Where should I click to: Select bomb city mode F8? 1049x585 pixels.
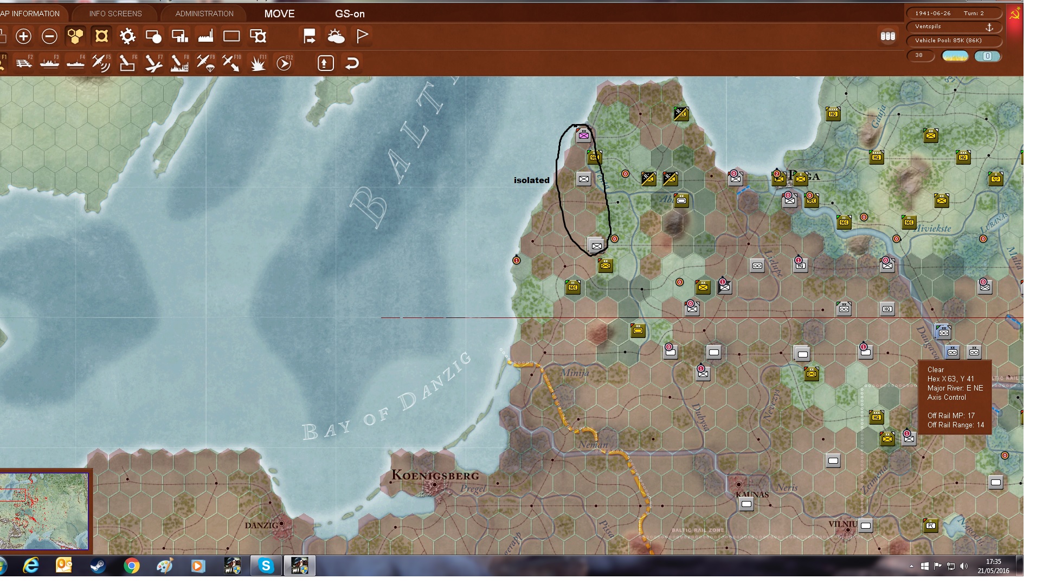pyautogui.click(x=179, y=63)
